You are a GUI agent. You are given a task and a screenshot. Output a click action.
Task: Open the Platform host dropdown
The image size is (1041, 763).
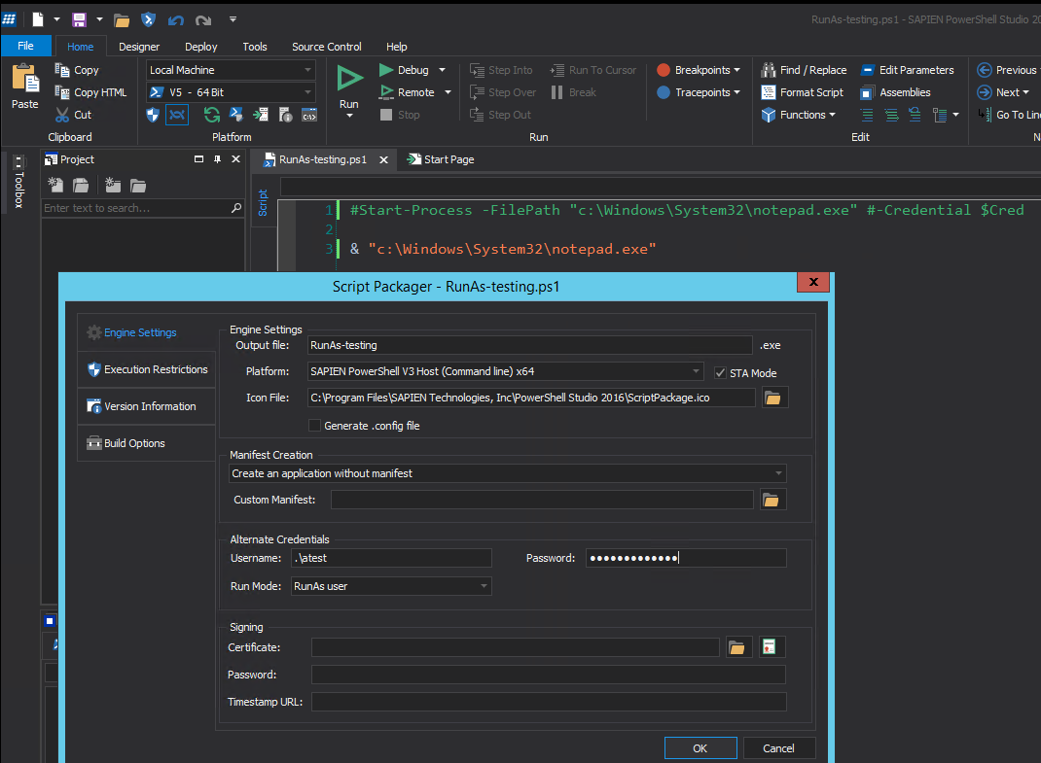(695, 371)
